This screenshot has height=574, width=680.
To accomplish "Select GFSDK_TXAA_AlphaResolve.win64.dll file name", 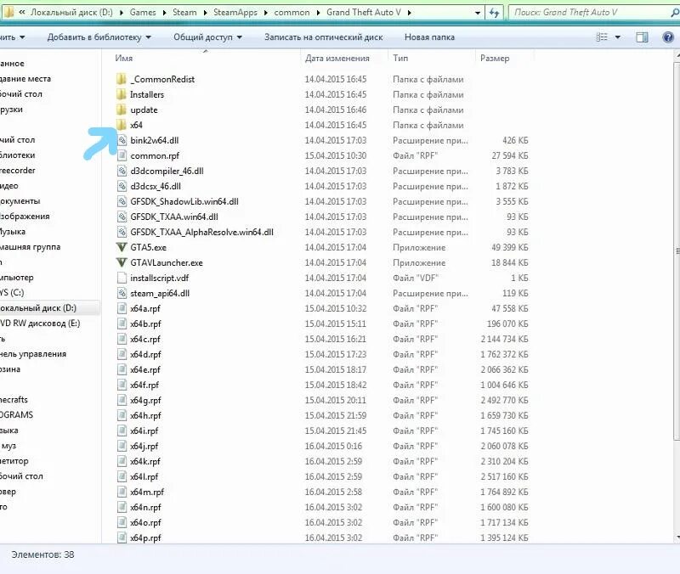I will pos(201,232).
